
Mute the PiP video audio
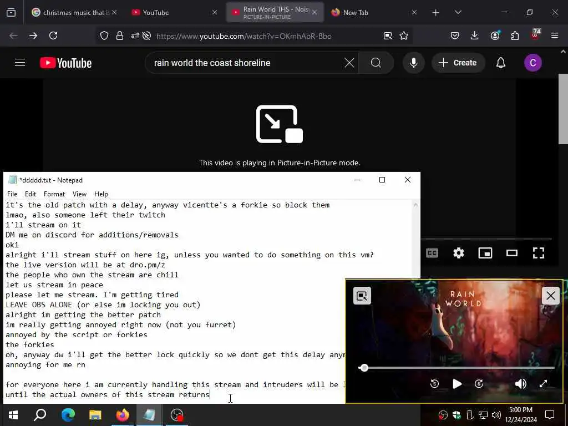(520, 384)
